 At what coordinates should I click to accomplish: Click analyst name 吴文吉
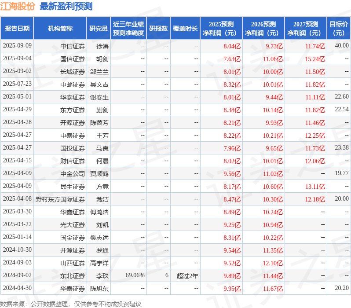99,84
